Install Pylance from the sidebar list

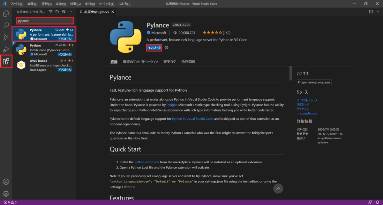[x=65, y=39]
